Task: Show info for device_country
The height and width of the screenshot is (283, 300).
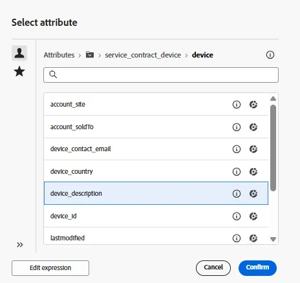Action: (x=237, y=172)
